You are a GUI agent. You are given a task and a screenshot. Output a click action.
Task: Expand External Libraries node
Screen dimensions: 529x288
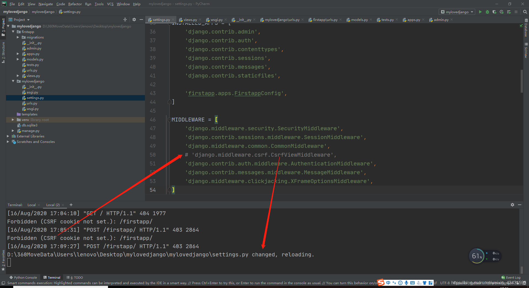[8, 136]
